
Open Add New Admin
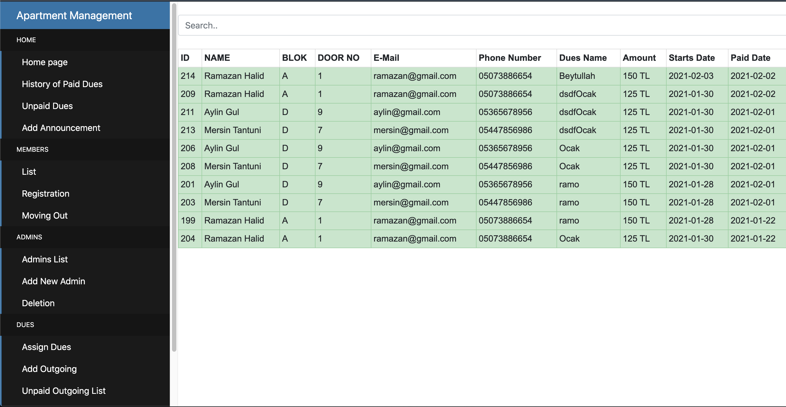53,281
